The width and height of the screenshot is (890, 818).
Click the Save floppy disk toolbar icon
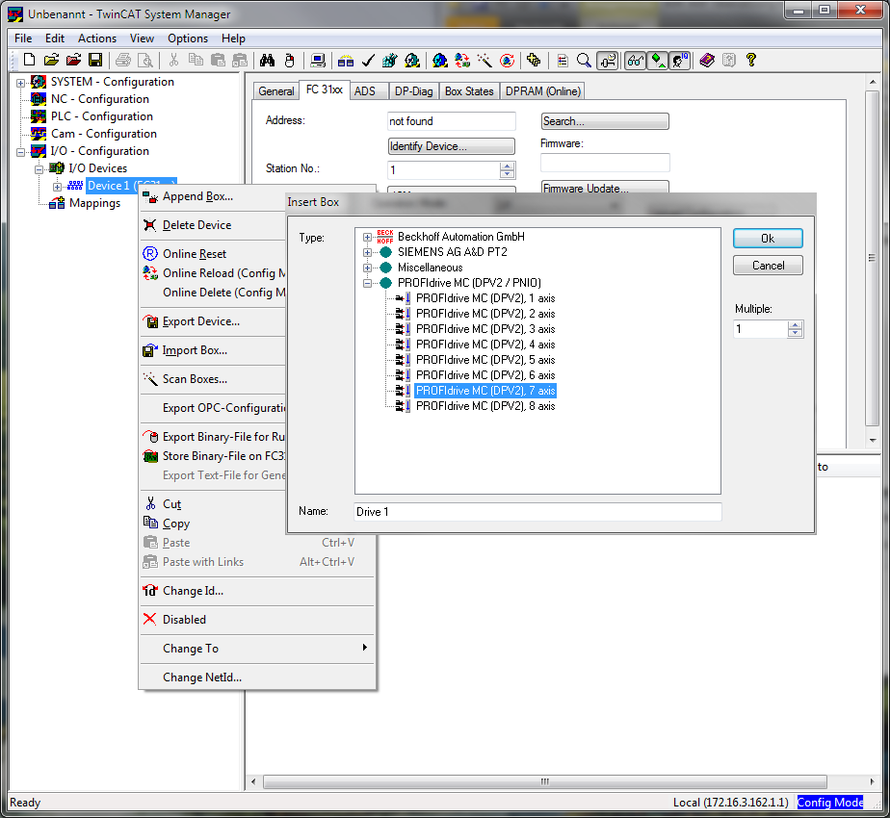click(95, 60)
